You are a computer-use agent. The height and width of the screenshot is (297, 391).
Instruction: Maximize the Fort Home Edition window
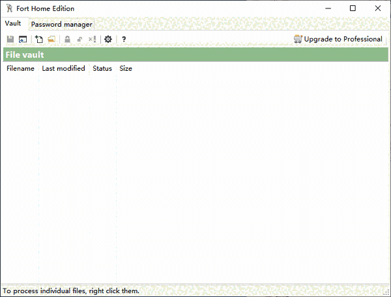pyautogui.click(x=353, y=8)
